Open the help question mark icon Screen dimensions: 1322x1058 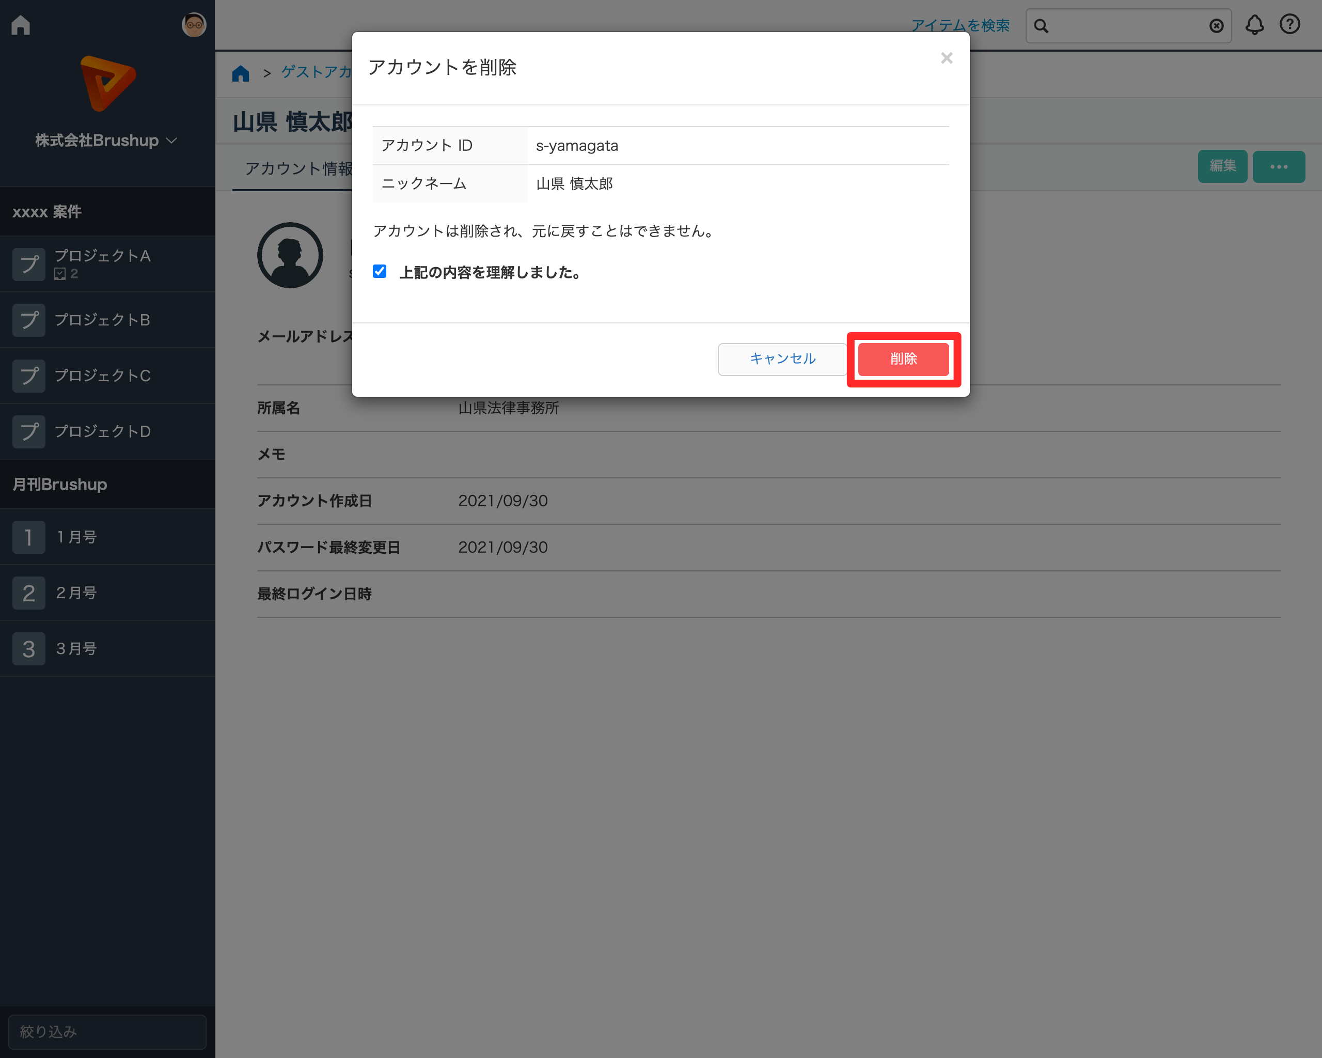pyautogui.click(x=1289, y=25)
